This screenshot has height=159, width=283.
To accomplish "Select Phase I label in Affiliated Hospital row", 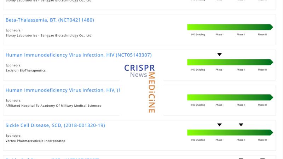I will (x=219, y=105).
